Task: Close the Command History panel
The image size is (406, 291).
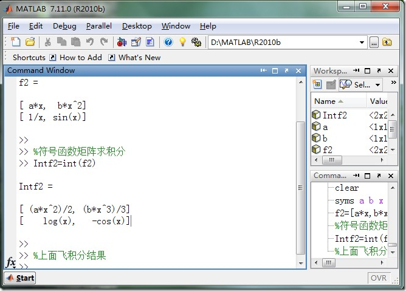Action: 391,176
